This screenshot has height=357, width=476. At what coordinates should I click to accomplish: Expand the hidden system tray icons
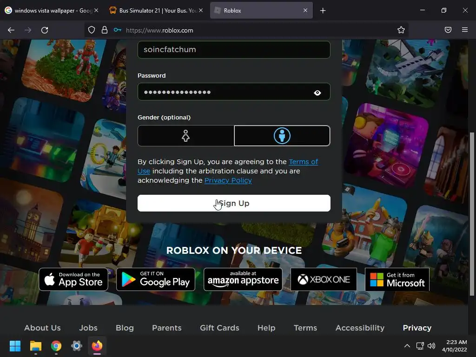(x=407, y=346)
